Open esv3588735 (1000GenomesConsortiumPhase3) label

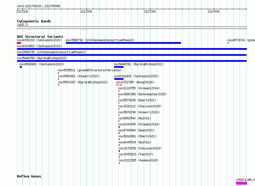[52, 52]
